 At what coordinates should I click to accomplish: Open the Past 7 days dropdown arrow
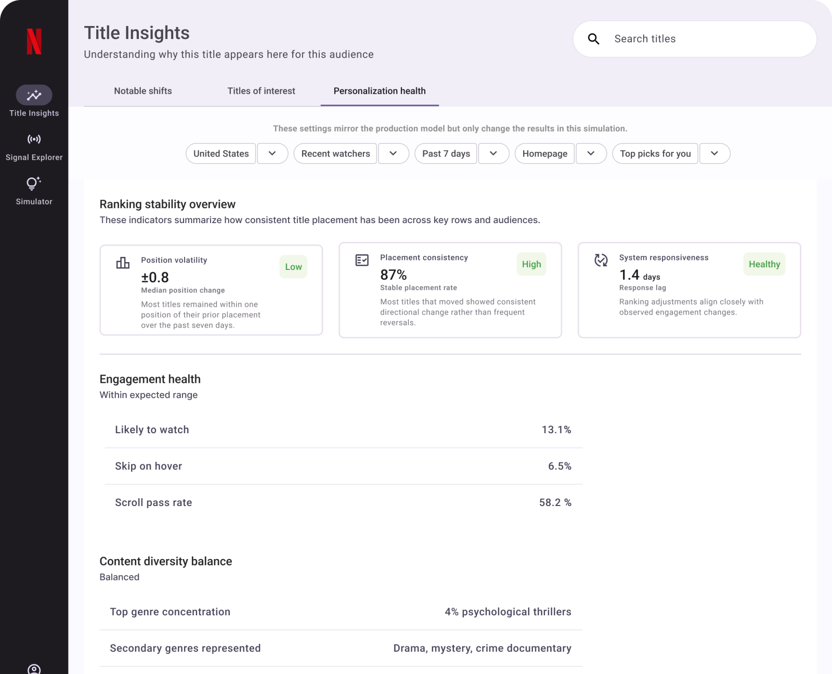(x=493, y=154)
